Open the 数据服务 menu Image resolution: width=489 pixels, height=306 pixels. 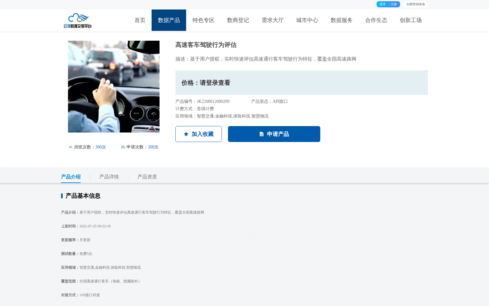pyautogui.click(x=342, y=20)
